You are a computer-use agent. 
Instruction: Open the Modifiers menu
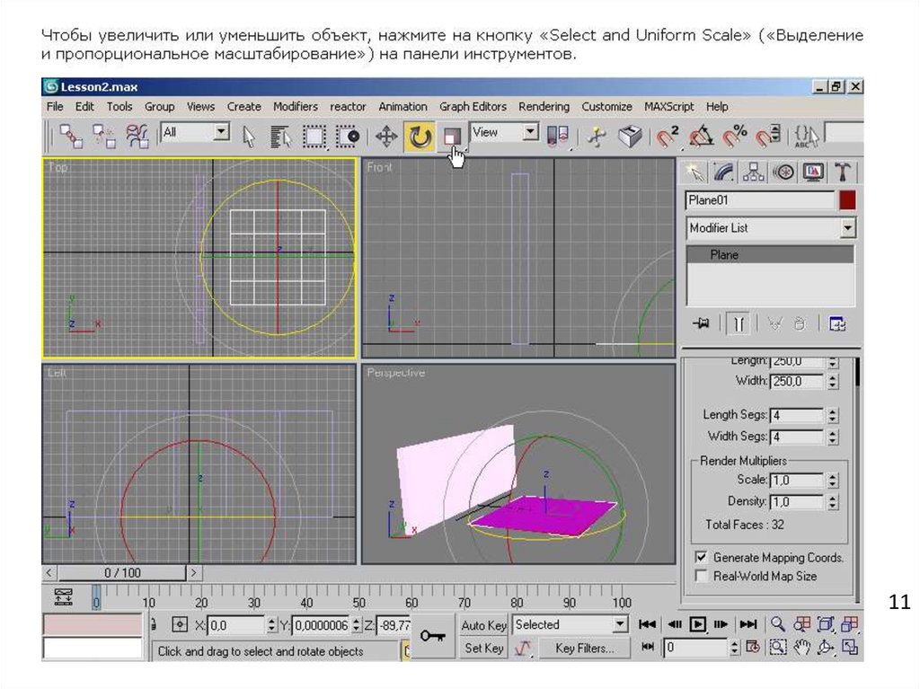[x=295, y=106]
